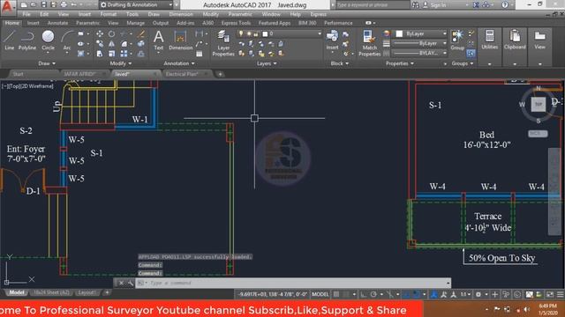Viewport: 565px width, 317px height.
Task: Toggle the layer lock icon
Action: (x=256, y=33)
